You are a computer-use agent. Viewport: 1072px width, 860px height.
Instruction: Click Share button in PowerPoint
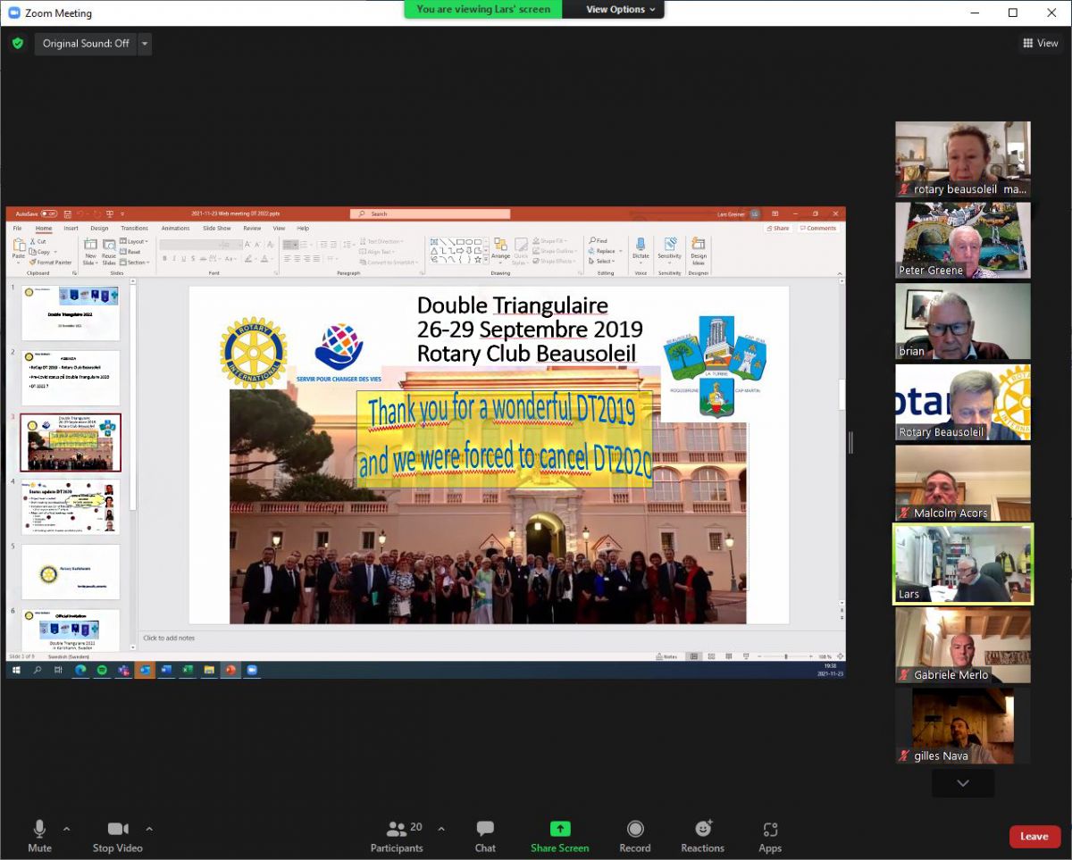click(778, 229)
